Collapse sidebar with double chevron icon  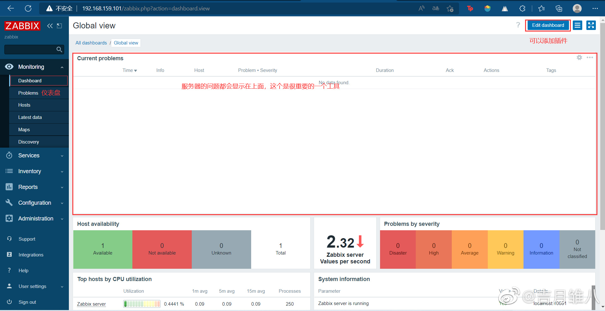[50, 26]
